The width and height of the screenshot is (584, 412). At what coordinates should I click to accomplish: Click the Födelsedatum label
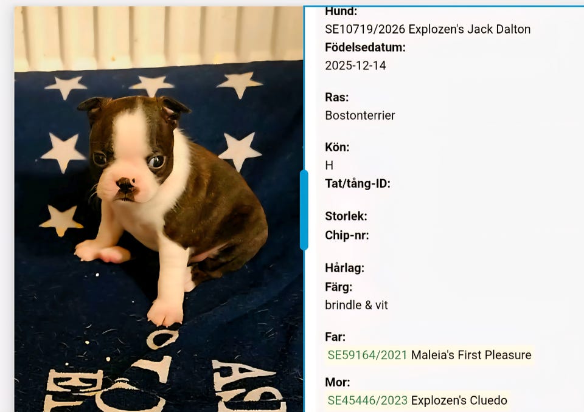(x=365, y=47)
